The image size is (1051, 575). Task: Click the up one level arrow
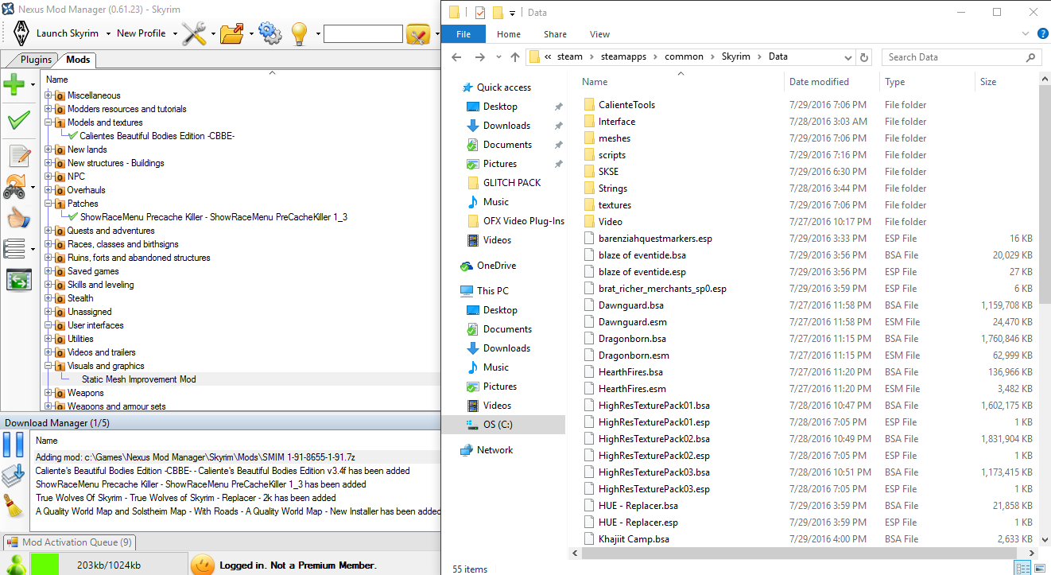click(x=515, y=56)
